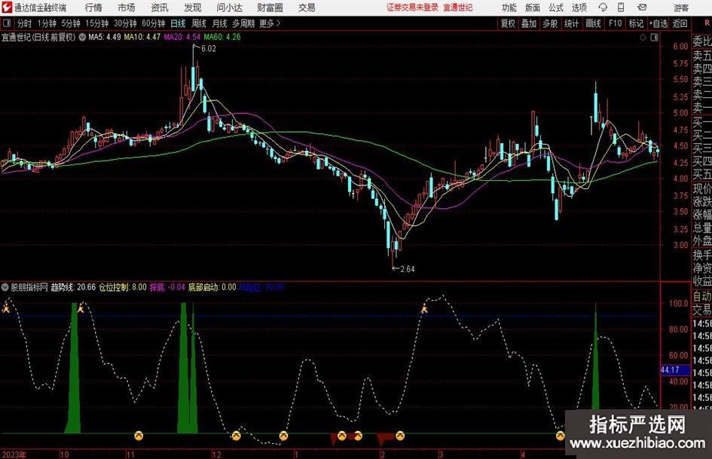Click the 仓位控制: 8.00 indicator label
The image size is (712, 459).
(123, 287)
